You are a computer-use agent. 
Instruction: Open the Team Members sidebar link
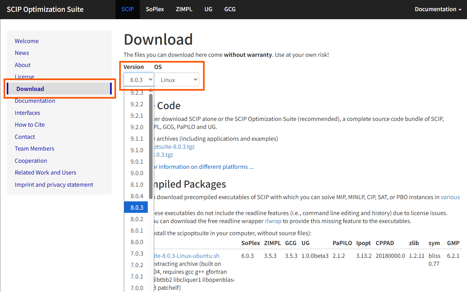(x=34, y=149)
